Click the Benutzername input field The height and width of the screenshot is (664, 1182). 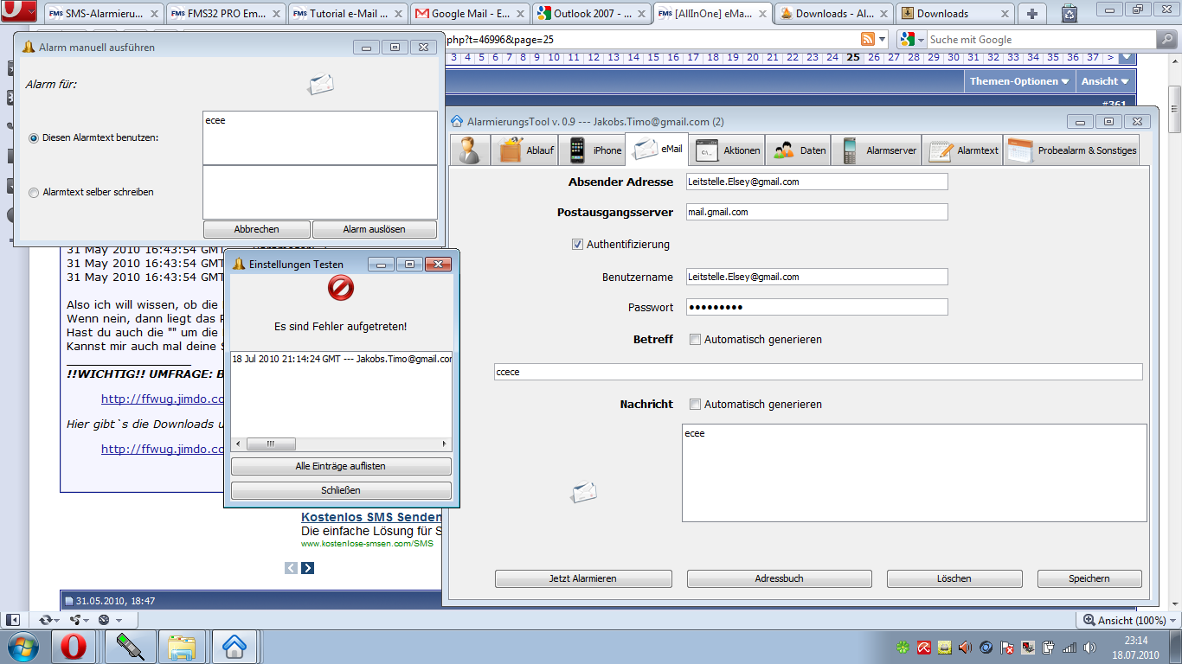tap(817, 277)
